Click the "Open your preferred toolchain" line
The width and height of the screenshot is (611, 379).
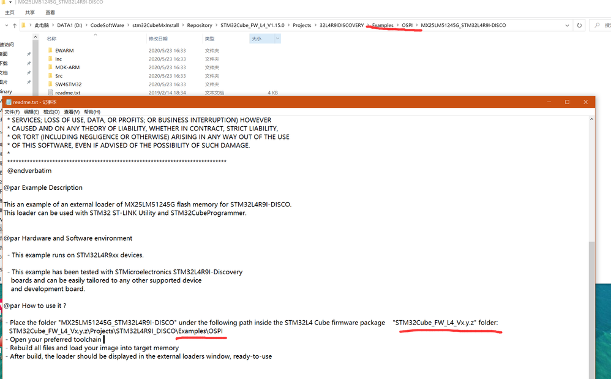pos(55,339)
